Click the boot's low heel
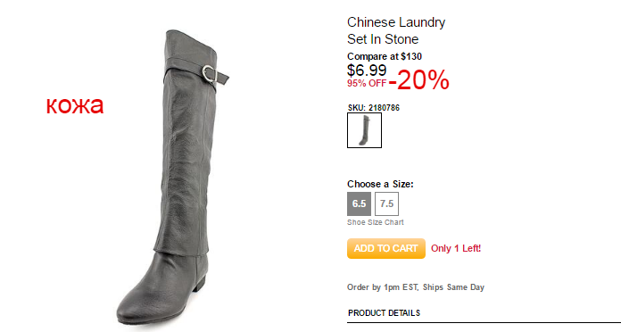The image size is (621, 332). pyautogui.click(x=201, y=284)
